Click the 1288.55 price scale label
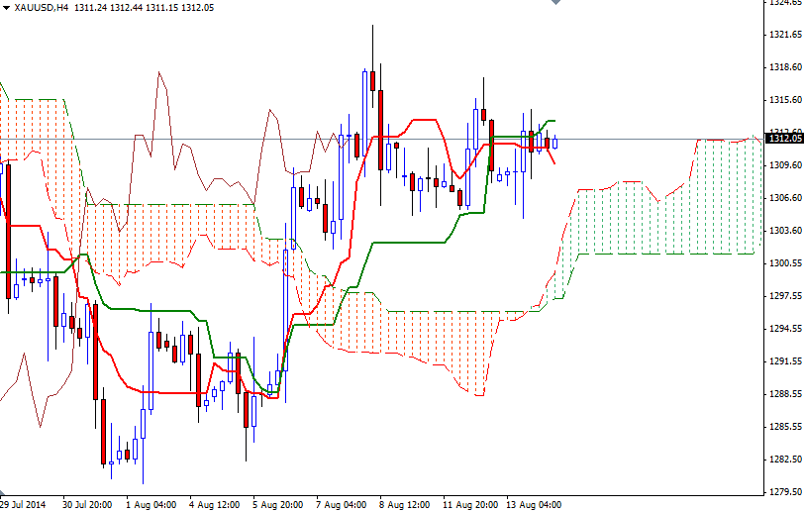 point(785,394)
